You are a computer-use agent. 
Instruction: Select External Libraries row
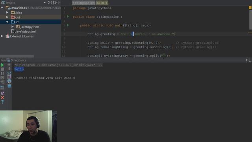point(30,36)
